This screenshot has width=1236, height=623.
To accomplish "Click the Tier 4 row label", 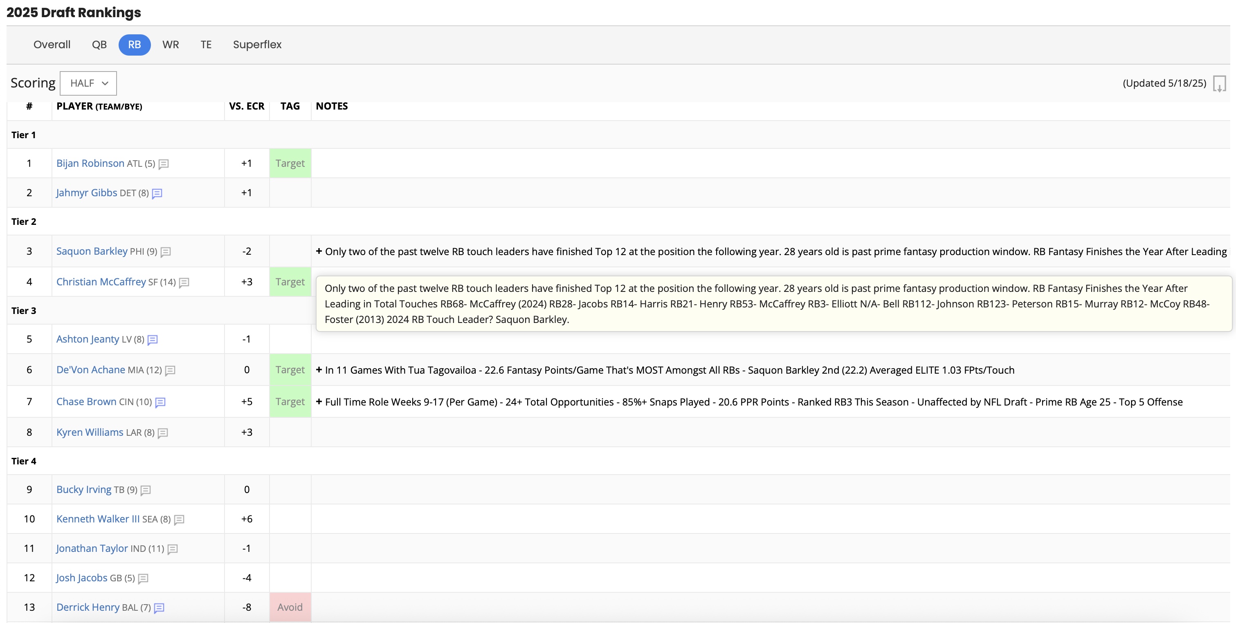I will pyautogui.click(x=23, y=461).
